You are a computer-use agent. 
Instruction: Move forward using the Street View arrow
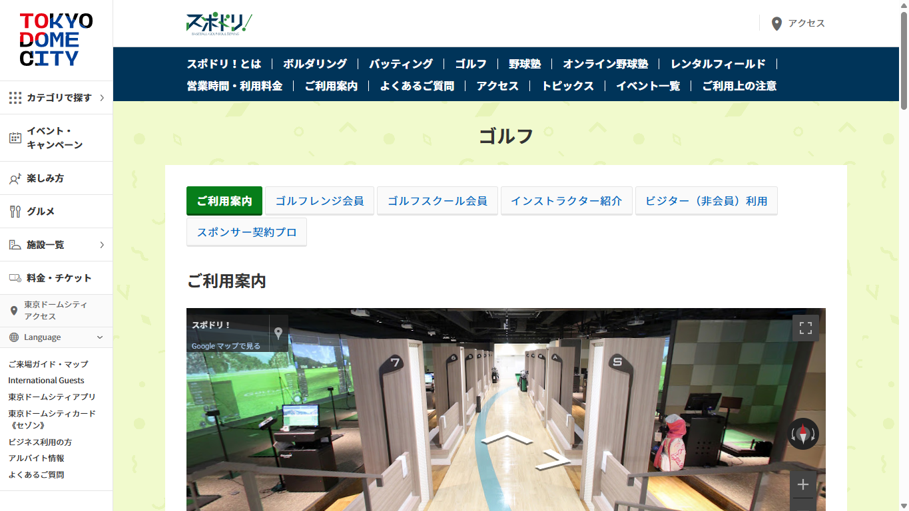tap(507, 438)
